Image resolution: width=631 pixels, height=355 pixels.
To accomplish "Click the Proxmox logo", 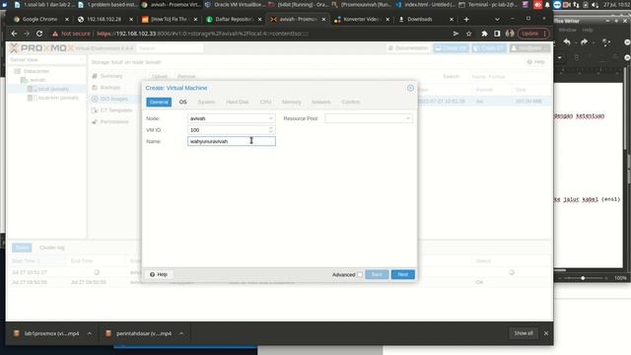I will tap(42, 48).
